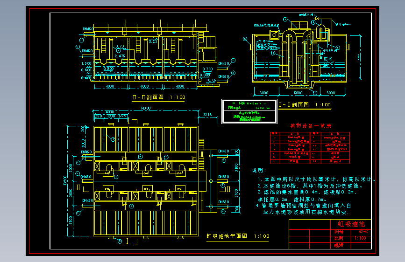Select the 0.710 elevation label

coord(208,69)
